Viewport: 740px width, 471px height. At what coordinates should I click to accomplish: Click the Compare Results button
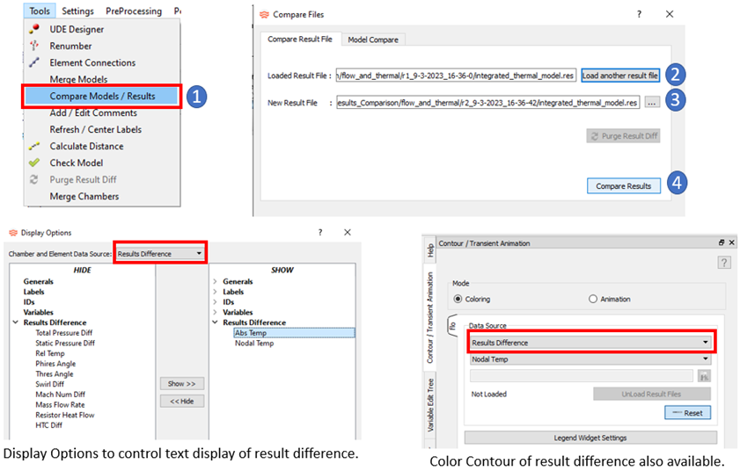[x=623, y=185]
